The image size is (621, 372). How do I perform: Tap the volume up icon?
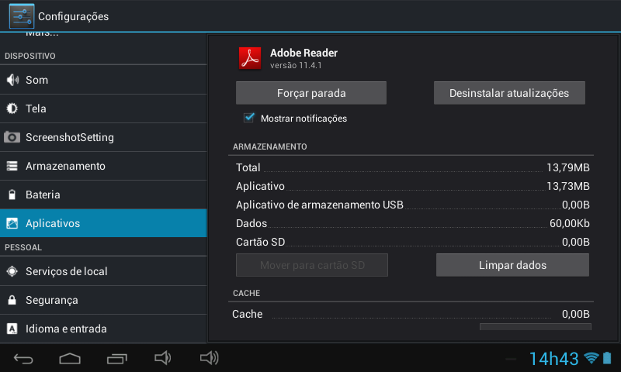coord(210,358)
